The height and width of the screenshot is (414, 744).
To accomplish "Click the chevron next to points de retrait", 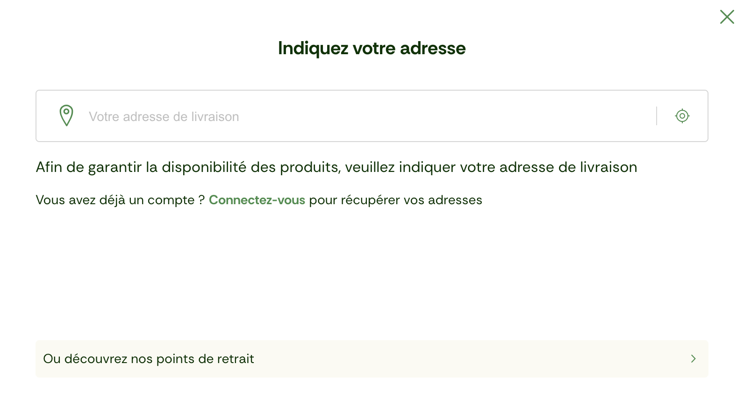I will pos(694,359).
